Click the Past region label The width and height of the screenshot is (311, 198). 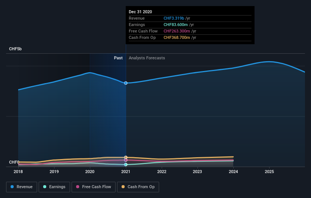[118, 58]
